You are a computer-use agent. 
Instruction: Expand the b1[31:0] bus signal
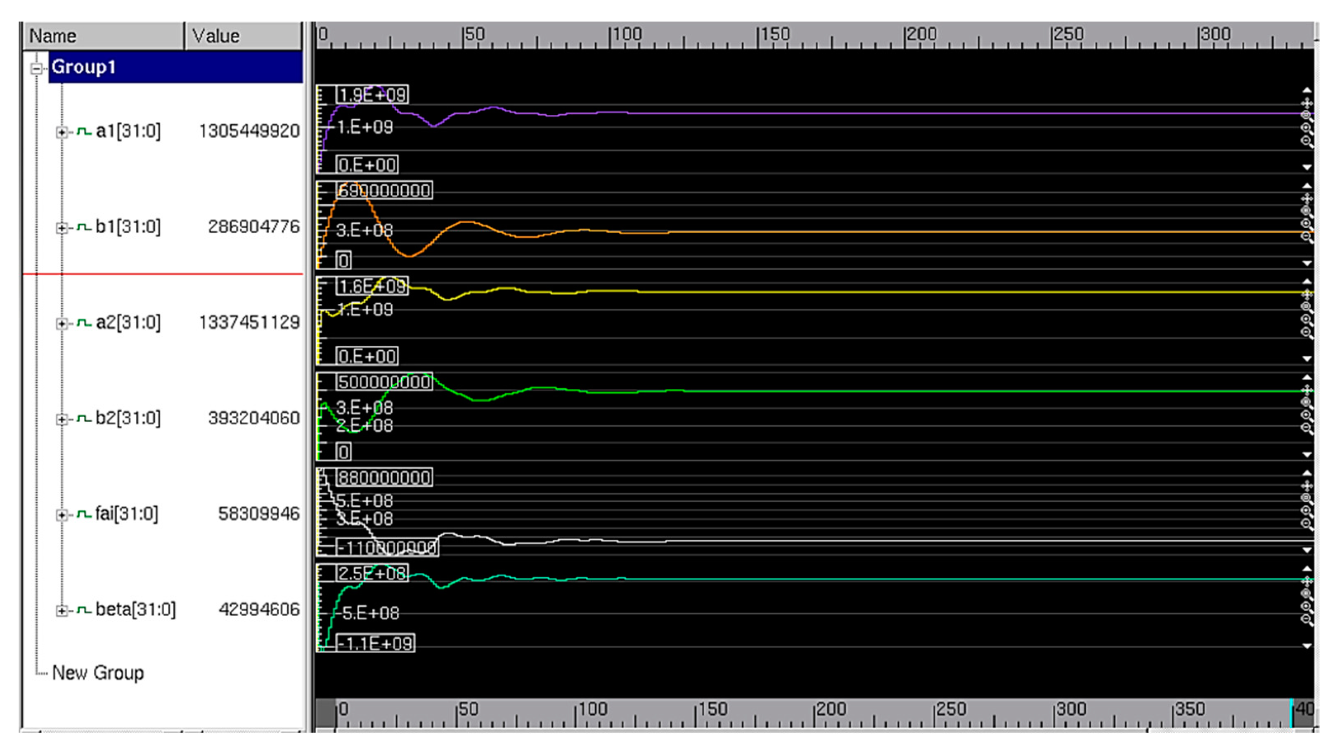[62, 228]
